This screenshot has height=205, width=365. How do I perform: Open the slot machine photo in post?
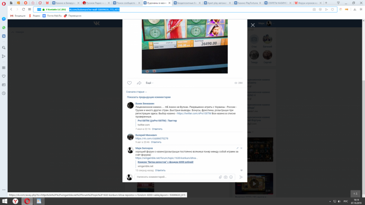(185, 47)
